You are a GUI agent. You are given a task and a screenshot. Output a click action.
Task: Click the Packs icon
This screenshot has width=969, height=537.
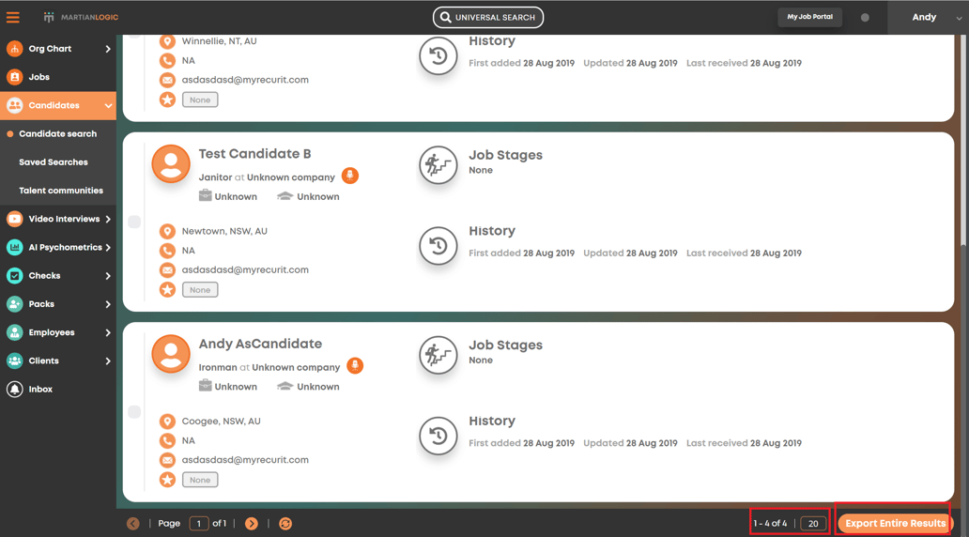click(15, 304)
